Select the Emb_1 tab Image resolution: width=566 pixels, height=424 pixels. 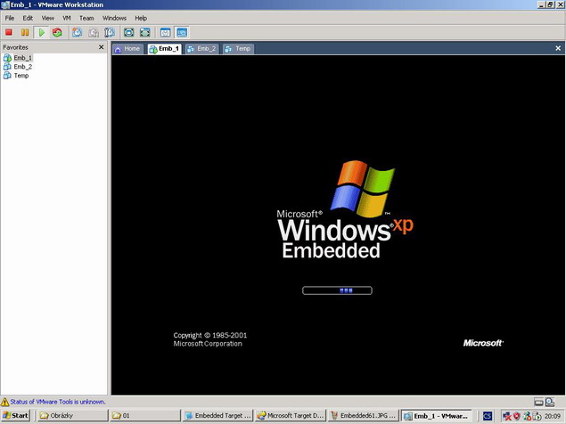[164, 49]
